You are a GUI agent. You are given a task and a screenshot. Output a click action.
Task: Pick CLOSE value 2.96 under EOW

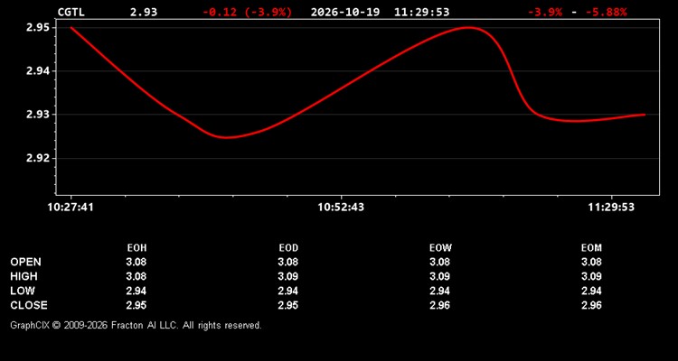tap(440, 305)
